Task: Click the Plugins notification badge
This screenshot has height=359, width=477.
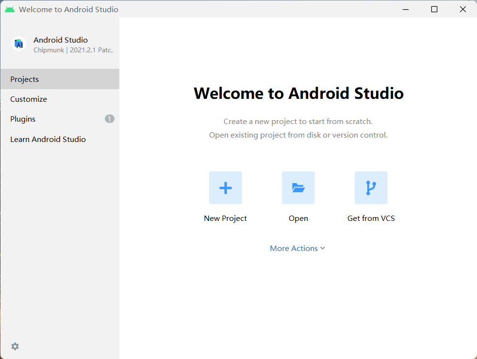Action: (109, 119)
